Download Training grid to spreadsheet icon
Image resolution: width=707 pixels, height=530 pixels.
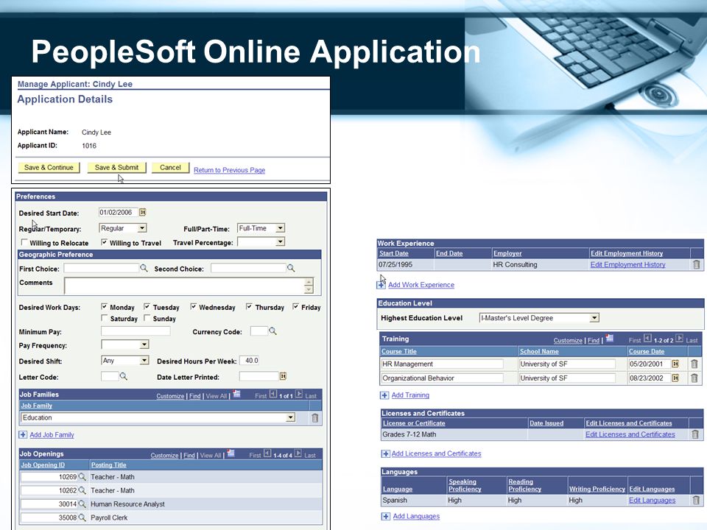610,339
